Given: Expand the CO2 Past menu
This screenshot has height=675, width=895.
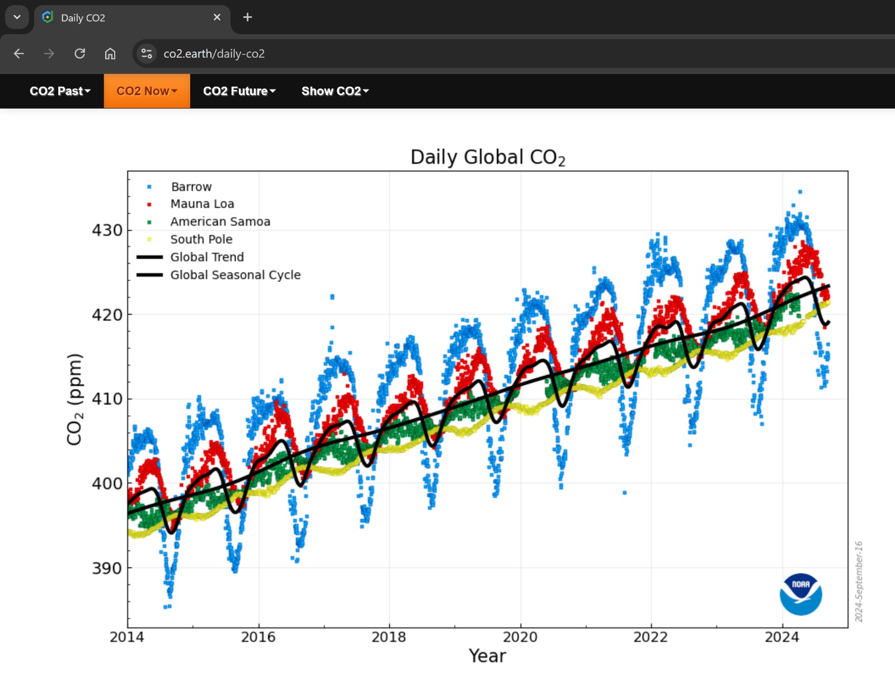Looking at the screenshot, I should 60,91.
